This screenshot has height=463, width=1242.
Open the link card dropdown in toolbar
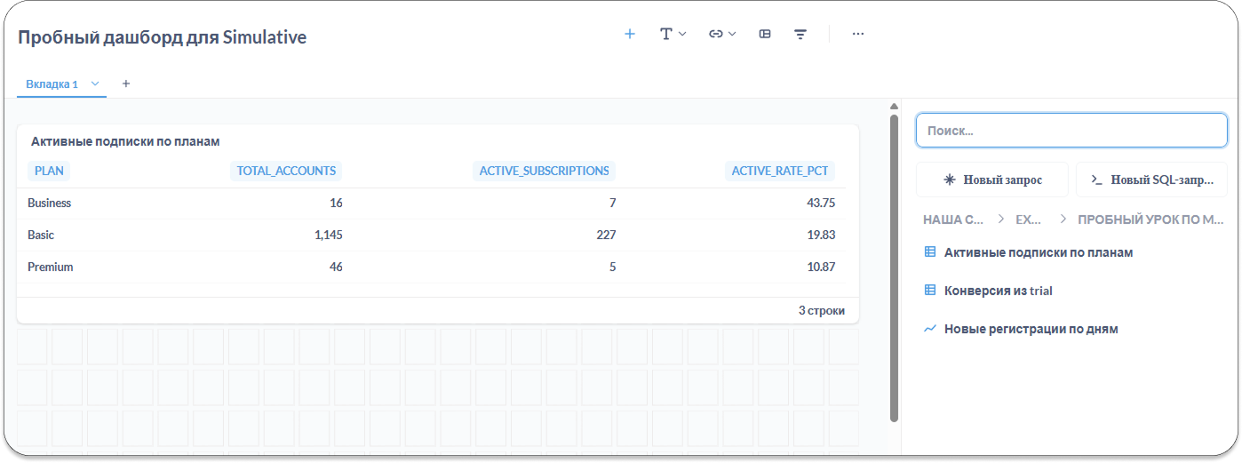tap(721, 34)
